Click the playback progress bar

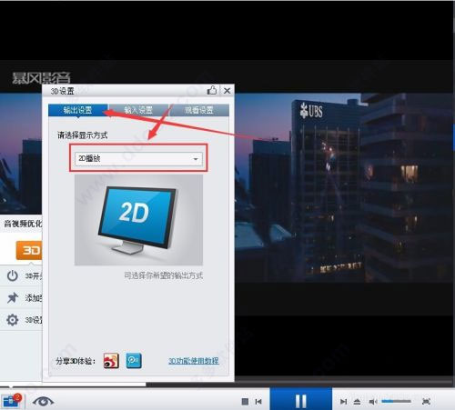click(227, 385)
